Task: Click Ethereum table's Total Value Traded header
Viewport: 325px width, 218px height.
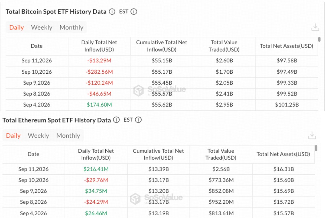Action: point(221,154)
